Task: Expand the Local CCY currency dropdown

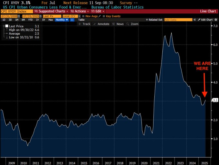Action: coord(79,16)
